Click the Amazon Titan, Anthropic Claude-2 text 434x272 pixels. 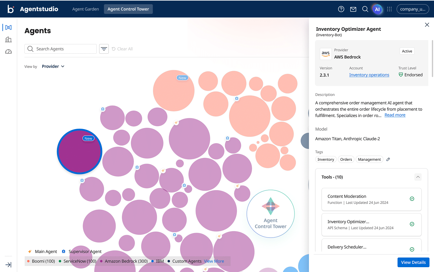tap(348, 139)
